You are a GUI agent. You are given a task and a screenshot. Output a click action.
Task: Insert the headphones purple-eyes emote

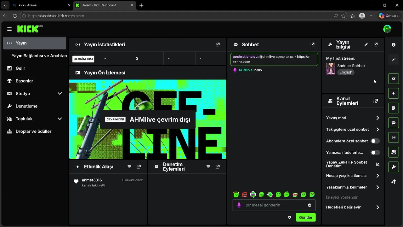253,195
